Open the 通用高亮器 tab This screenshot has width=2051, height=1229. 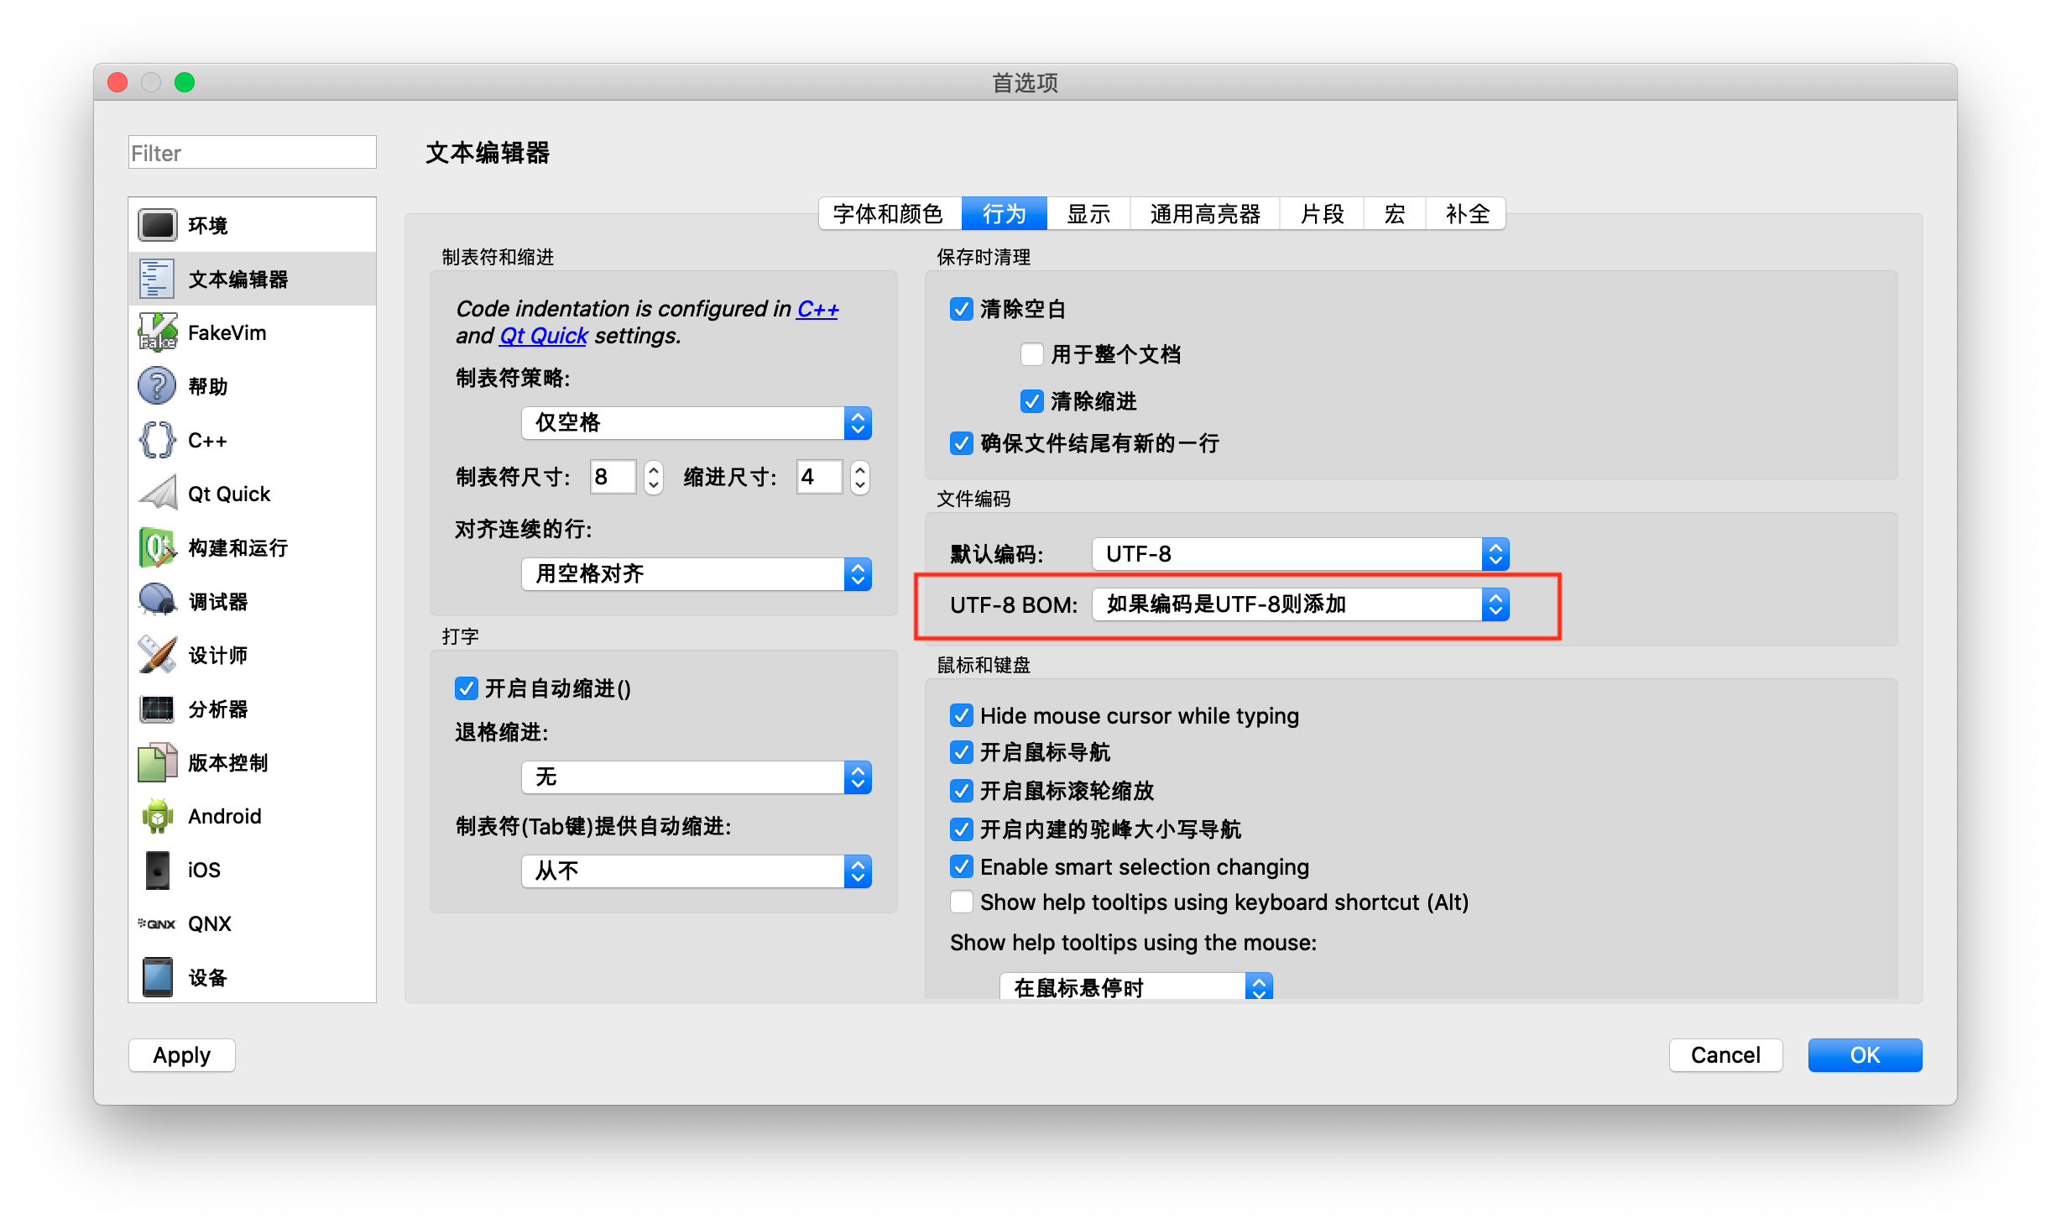pos(1205,213)
